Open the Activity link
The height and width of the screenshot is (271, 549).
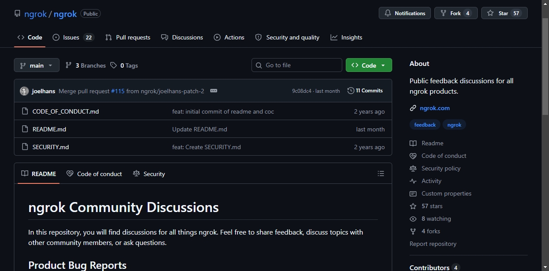click(425, 181)
